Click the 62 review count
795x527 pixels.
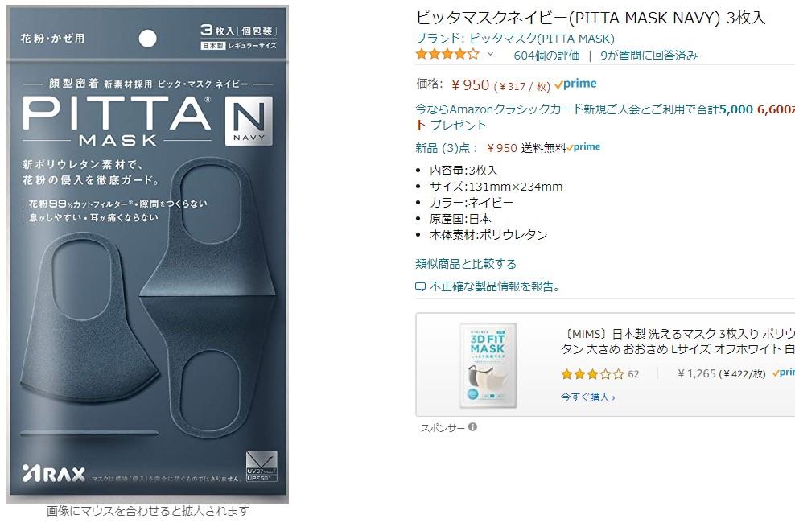click(633, 374)
